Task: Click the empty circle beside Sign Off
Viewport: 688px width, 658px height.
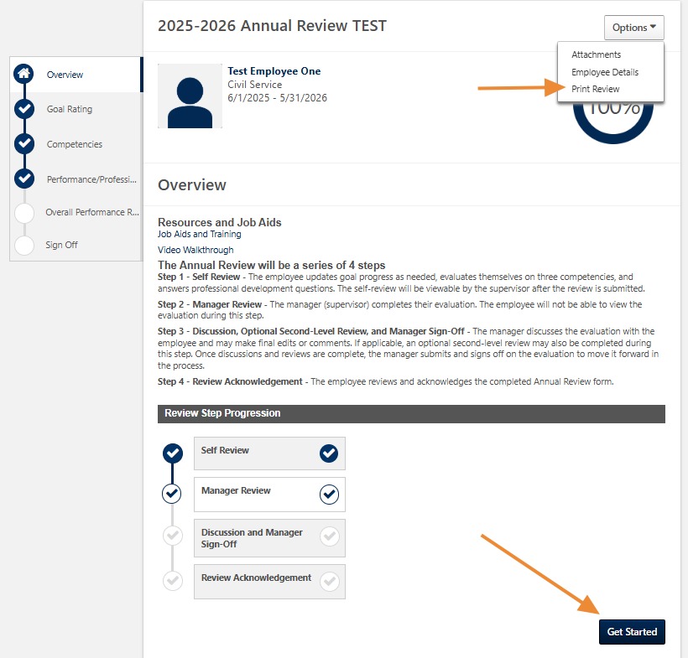Action: (x=24, y=246)
